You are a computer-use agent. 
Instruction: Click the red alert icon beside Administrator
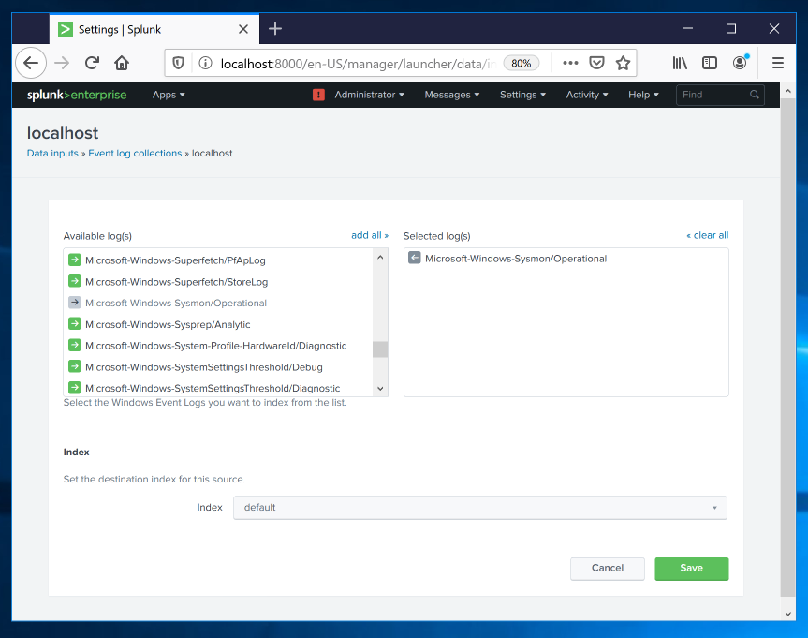click(x=318, y=95)
